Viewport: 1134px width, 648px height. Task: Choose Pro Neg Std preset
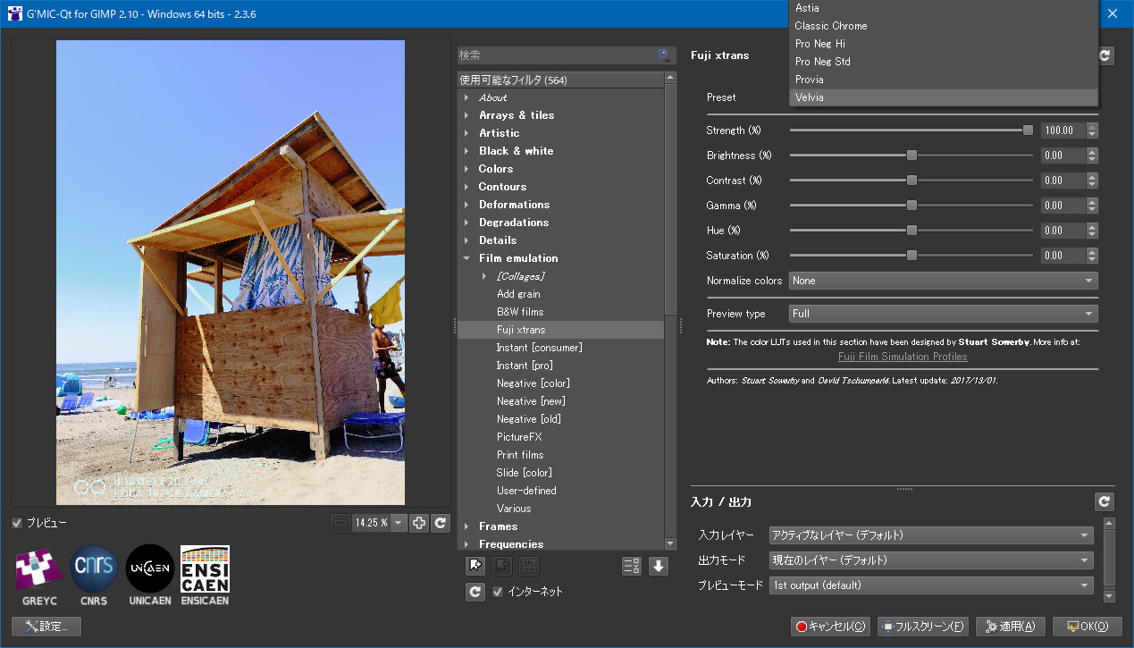943,62
